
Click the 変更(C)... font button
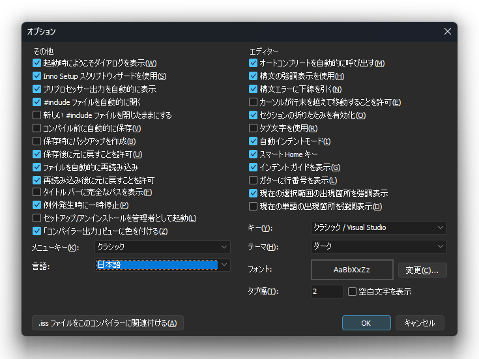point(422,270)
